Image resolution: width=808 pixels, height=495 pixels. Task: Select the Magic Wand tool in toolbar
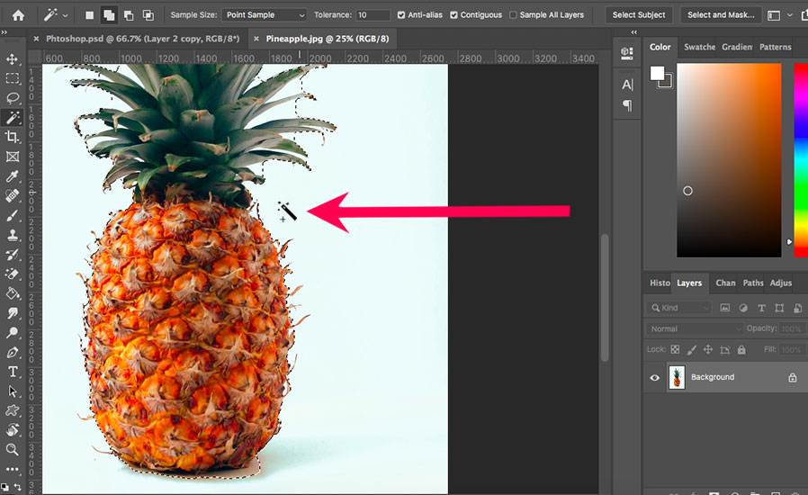click(13, 118)
